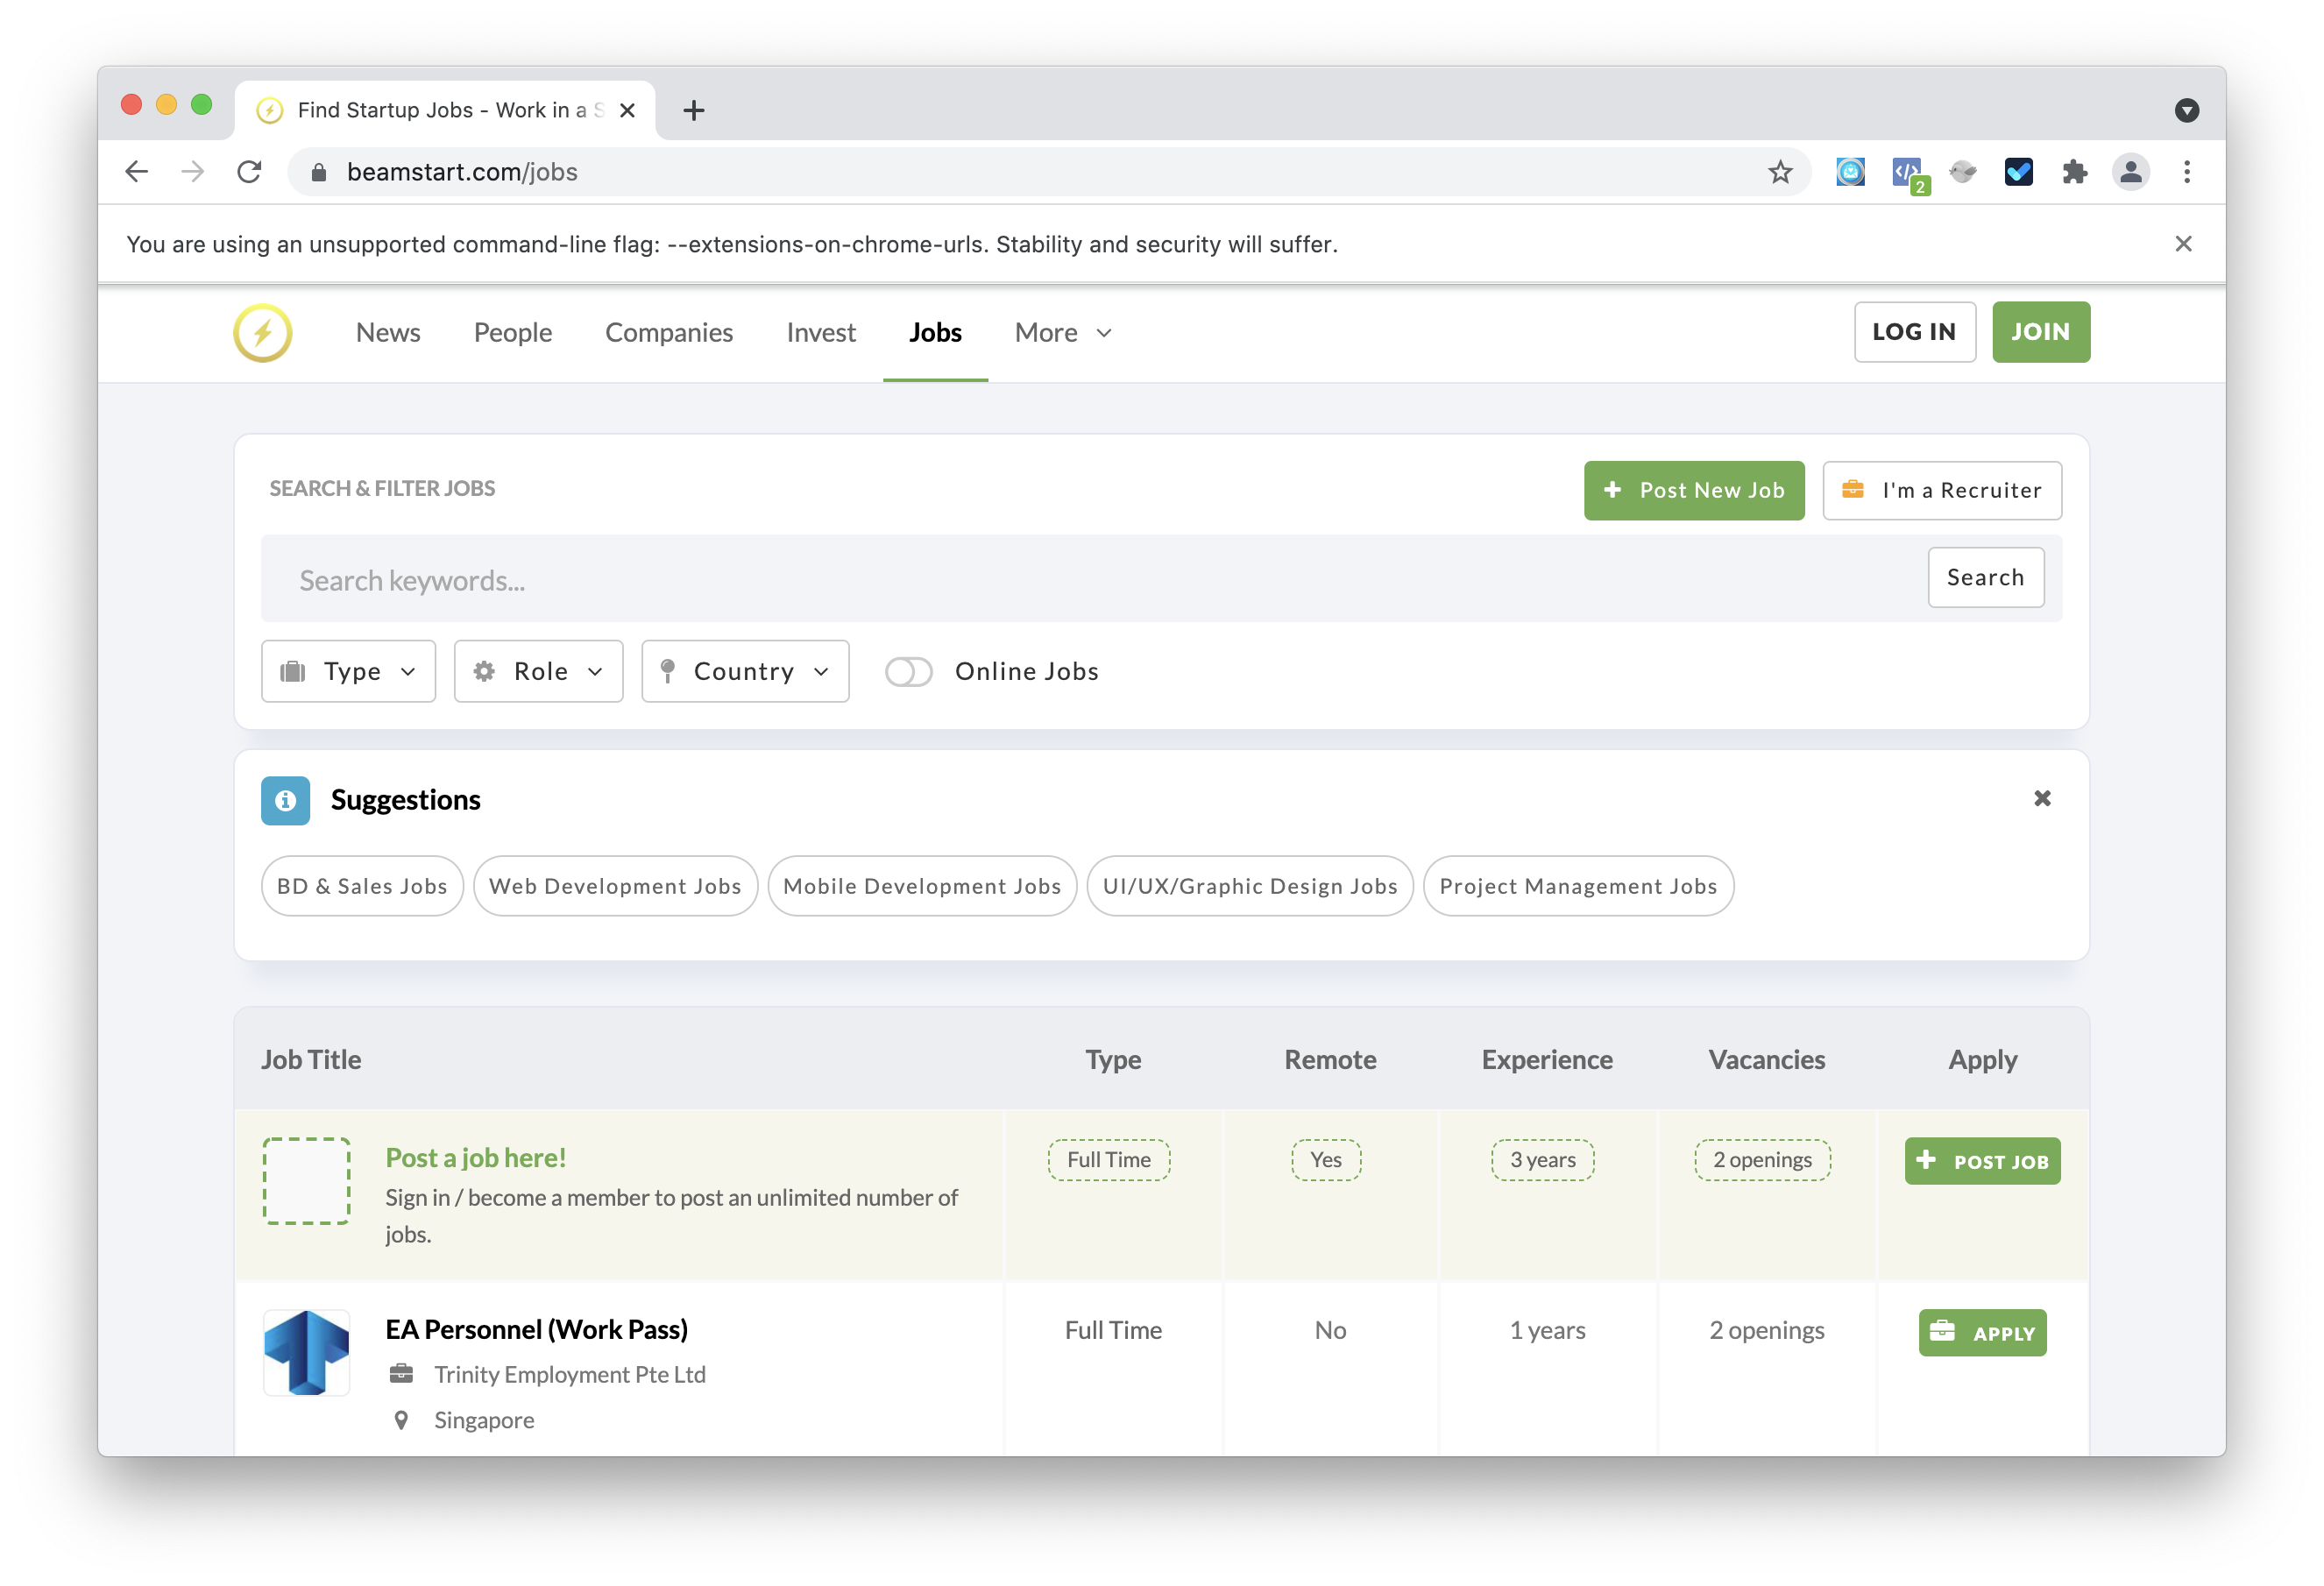
Task: Open Chrome three-dot menu
Action: click(2187, 172)
